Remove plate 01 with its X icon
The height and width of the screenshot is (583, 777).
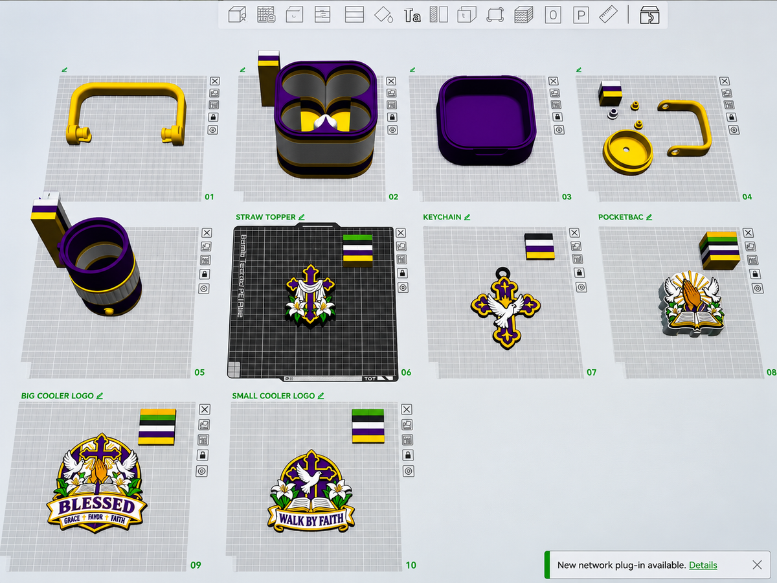coord(215,81)
